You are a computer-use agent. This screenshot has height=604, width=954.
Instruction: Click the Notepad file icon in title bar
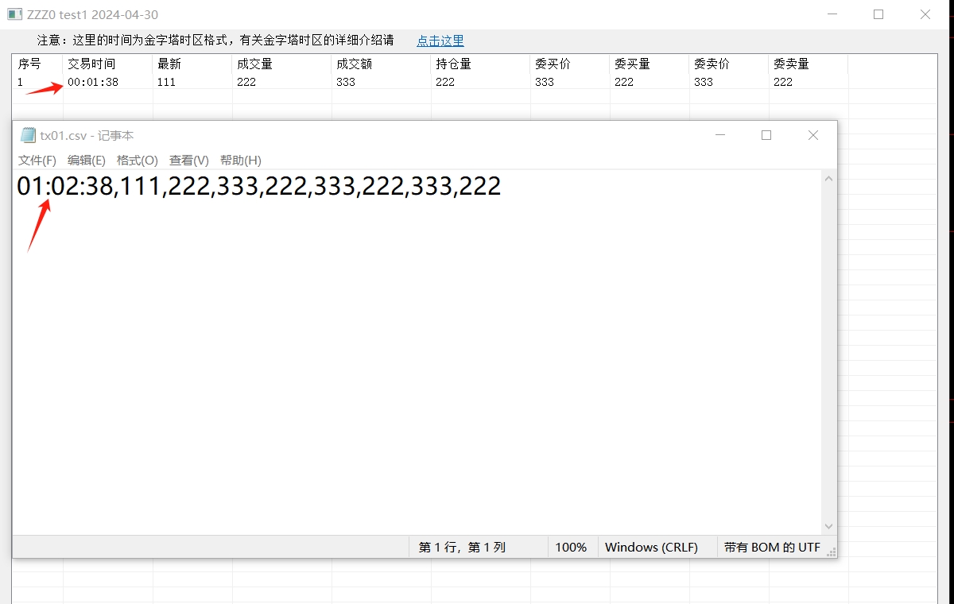28,135
